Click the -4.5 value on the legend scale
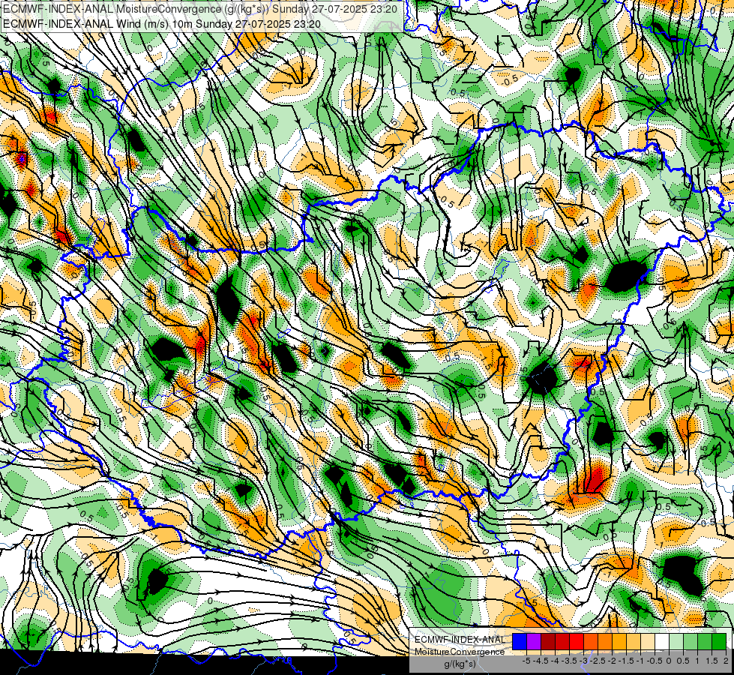 pos(541,661)
